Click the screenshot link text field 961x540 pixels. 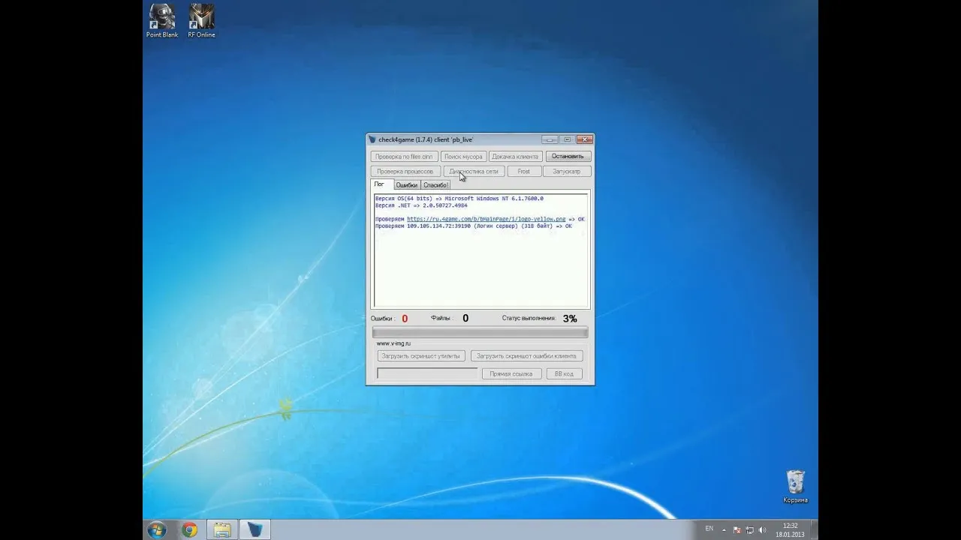pyautogui.click(x=426, y=373)
